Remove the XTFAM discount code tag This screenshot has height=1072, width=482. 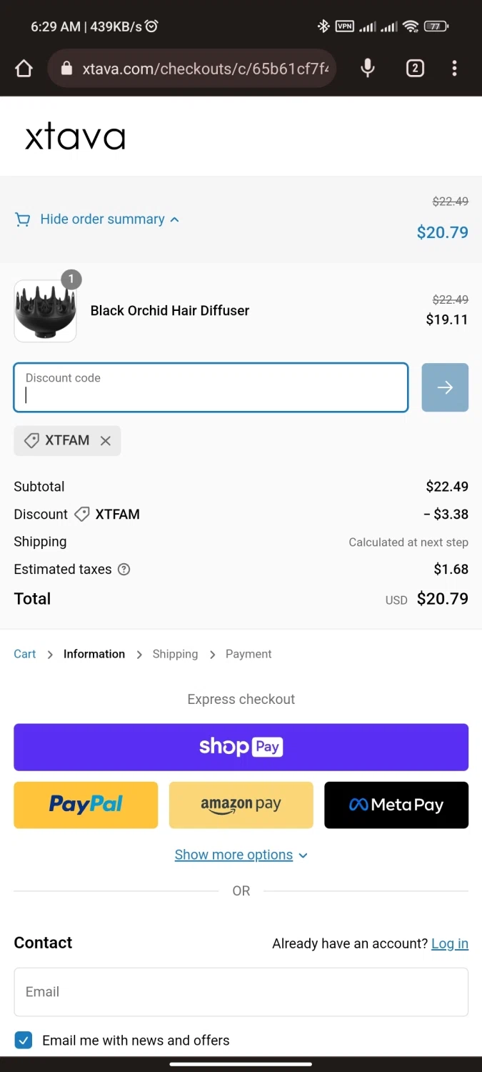coord(106,441)
